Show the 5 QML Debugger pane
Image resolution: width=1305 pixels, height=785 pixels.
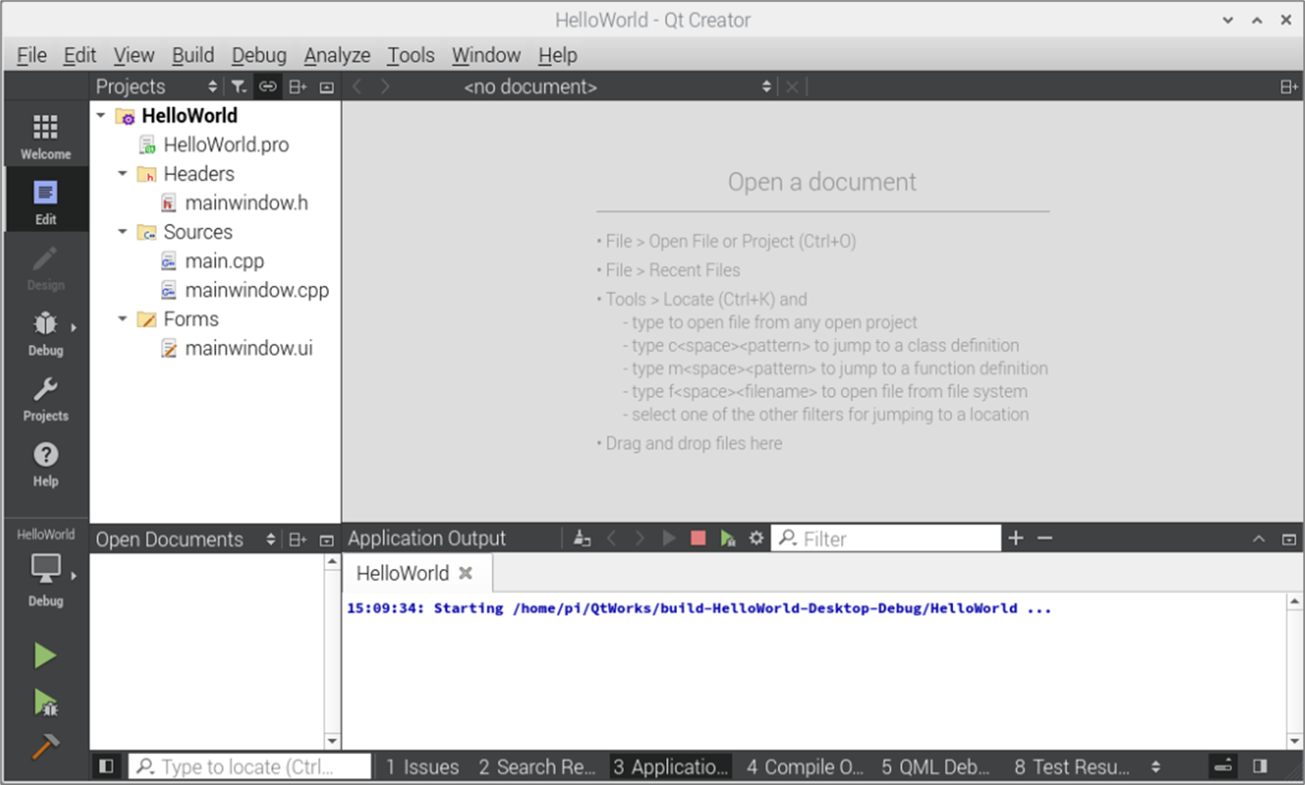click(936, 767)
